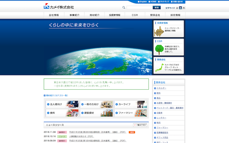The height and width of the screenshot is (143, 229).
Task: Open the 採用情報 menu item
Action: coord(175,15)
